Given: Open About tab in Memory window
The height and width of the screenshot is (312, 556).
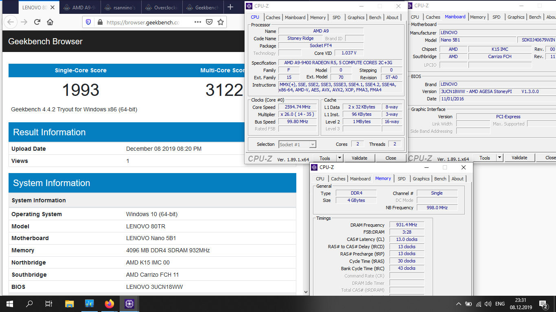Looking at the screenshot, I should (x=457, y=179).
